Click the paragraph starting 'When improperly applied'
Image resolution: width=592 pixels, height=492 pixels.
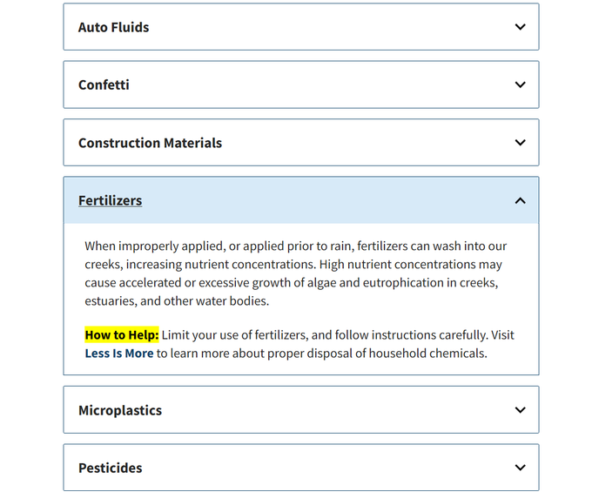(296, 273)
